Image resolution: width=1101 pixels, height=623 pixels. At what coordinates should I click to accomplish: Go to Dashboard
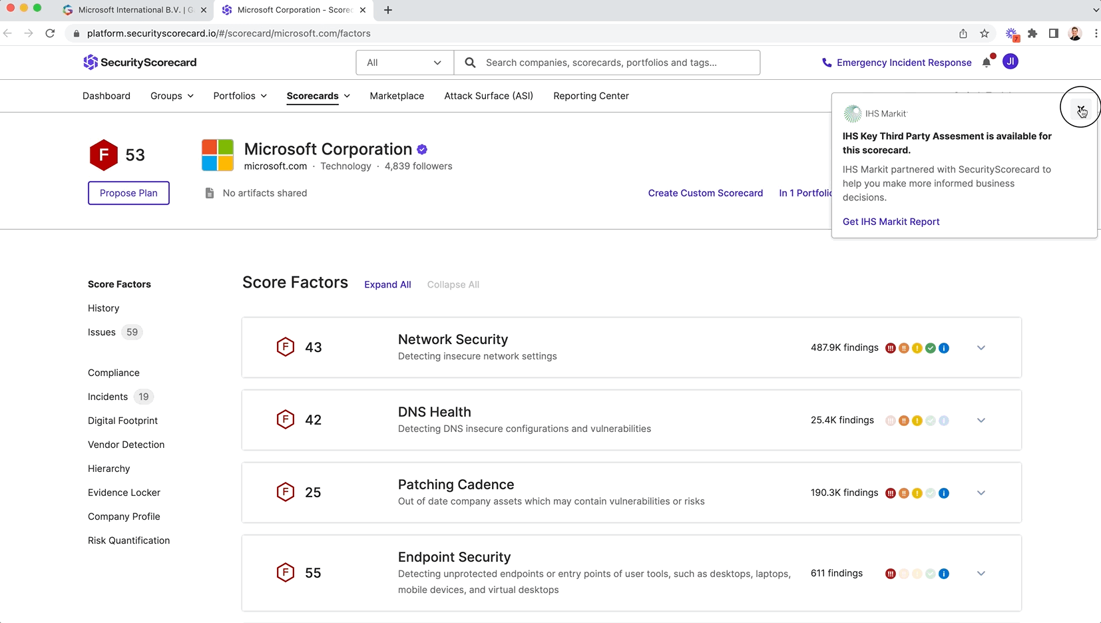pos(107,96)
